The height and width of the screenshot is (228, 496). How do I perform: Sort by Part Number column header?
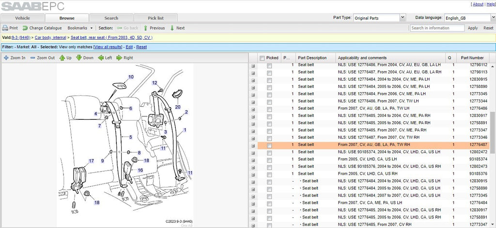(x=472, y=57)
